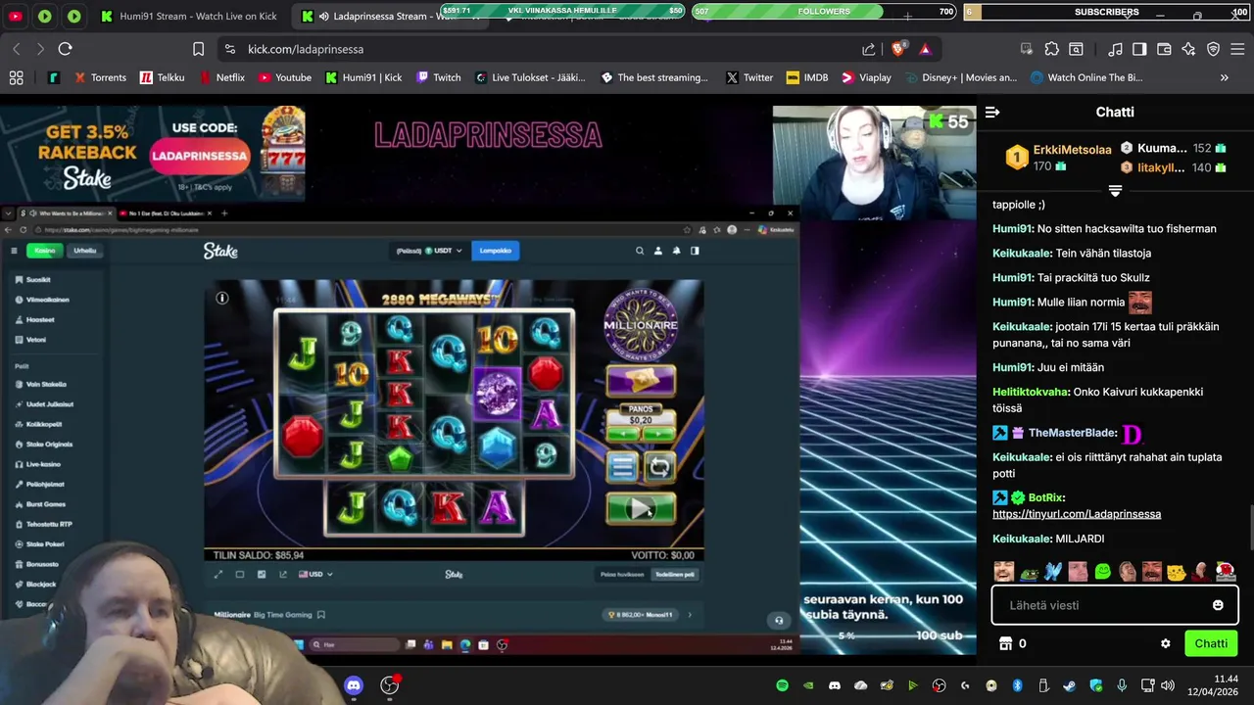1254x705 pixels.
Task: Open Steam in the system tray
Action: click(1069, 685)
